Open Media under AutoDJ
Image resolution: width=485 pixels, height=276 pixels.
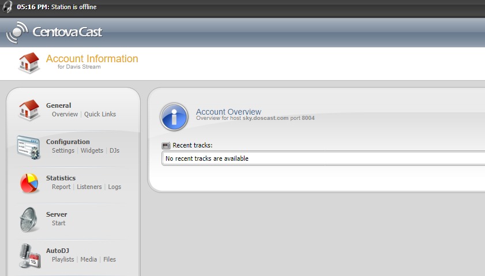88,259
